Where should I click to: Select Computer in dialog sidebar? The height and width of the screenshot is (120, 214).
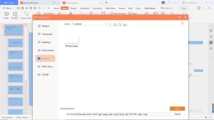45,34
